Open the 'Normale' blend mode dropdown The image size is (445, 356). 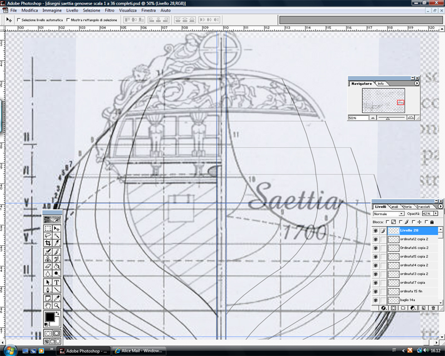(x=400, y=214)
